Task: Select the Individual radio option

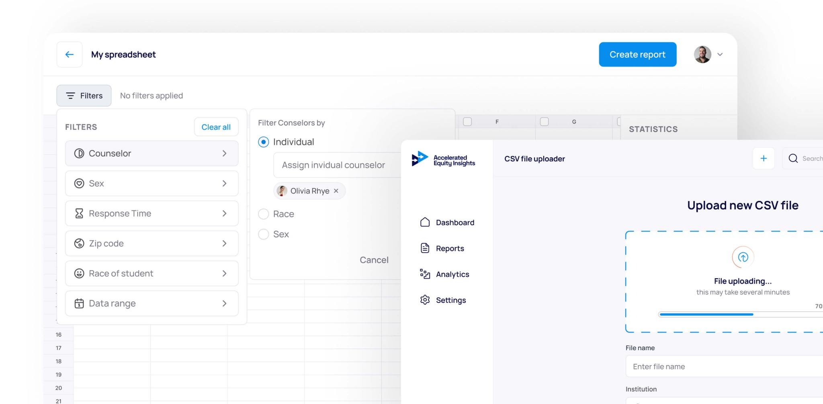Action: click(264, 142)
